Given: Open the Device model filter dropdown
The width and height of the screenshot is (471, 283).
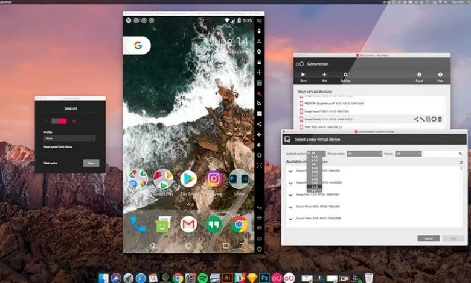Looking at the screenshot, I should click(x=364, y=154).
